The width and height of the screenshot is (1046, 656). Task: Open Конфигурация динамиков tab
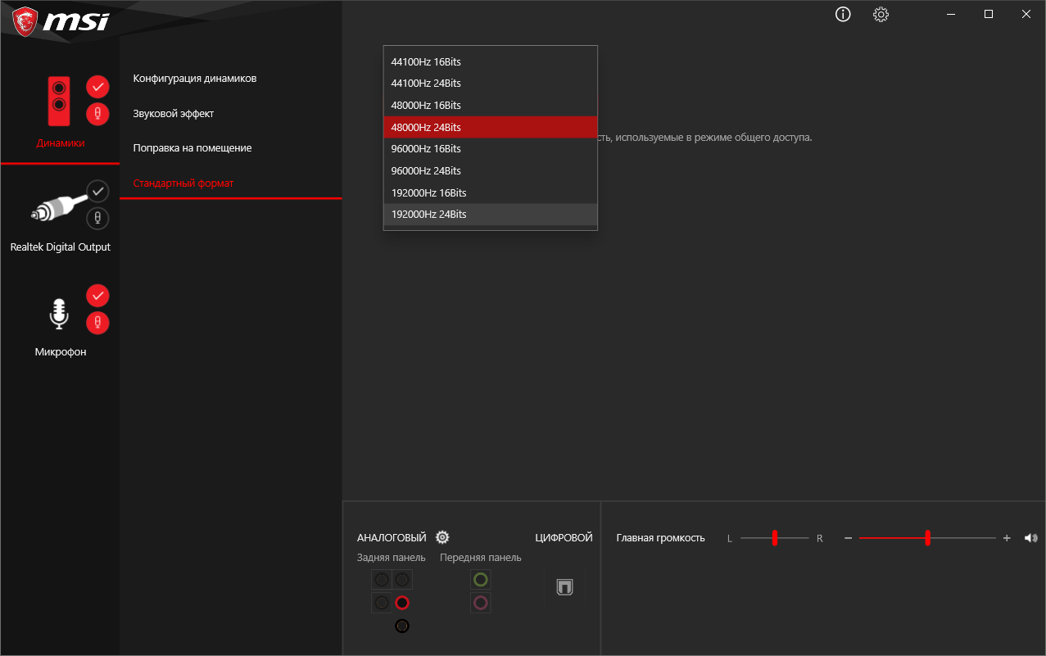click(195, 79)
